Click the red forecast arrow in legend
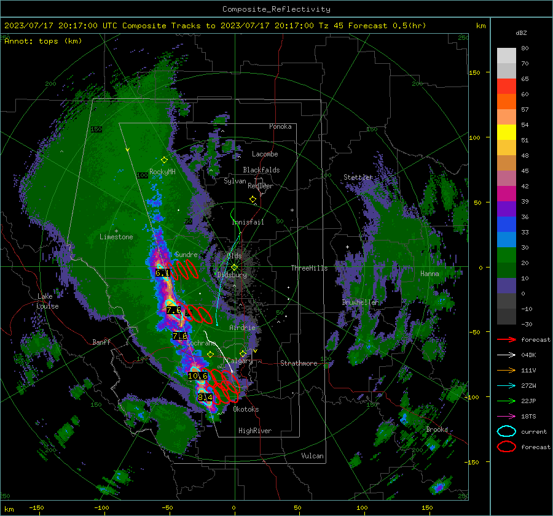Screen dimensions: 553x516 [x=506, y=339]
